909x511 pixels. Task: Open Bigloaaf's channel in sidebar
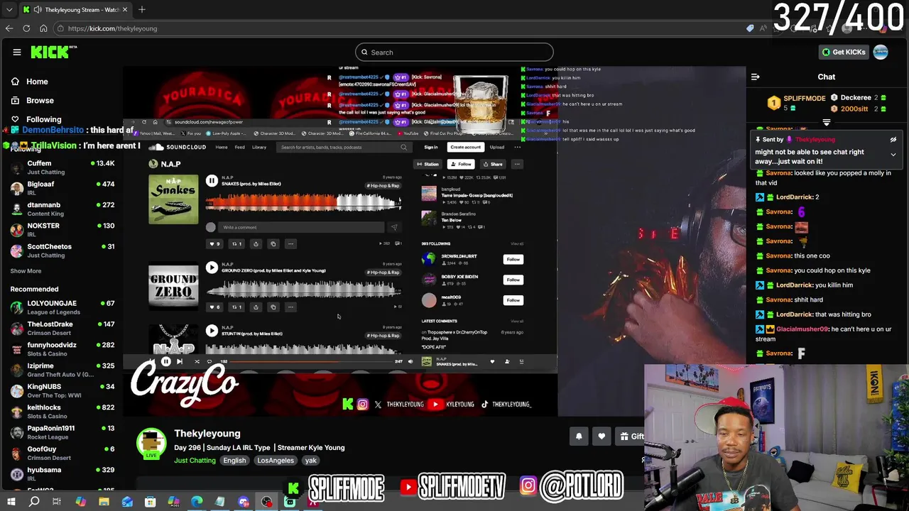coord(62,188)
